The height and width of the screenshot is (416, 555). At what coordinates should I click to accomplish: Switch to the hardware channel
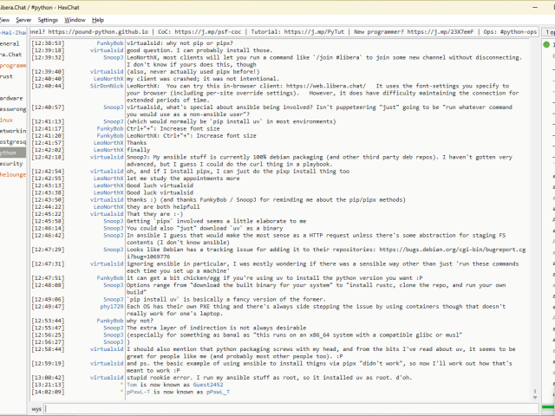[x=11, y=98]
